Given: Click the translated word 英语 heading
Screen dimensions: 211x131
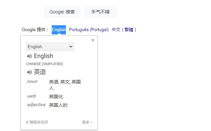Looking at the screenshot, I should pyautogui.click(x=40, y=72).
